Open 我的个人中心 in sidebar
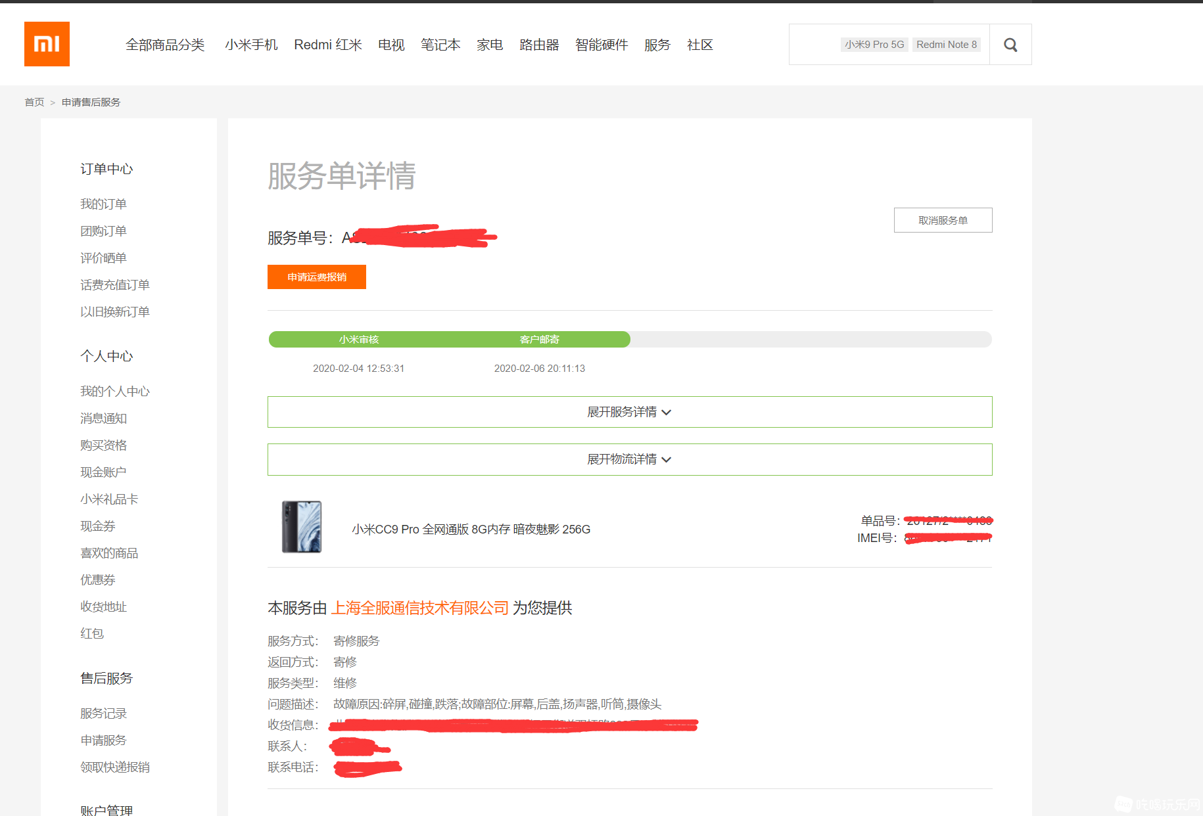1203x816 pixels. [115, 392]
